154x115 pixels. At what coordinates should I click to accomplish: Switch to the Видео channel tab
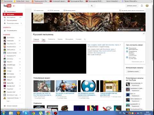(x=43, y=39)
